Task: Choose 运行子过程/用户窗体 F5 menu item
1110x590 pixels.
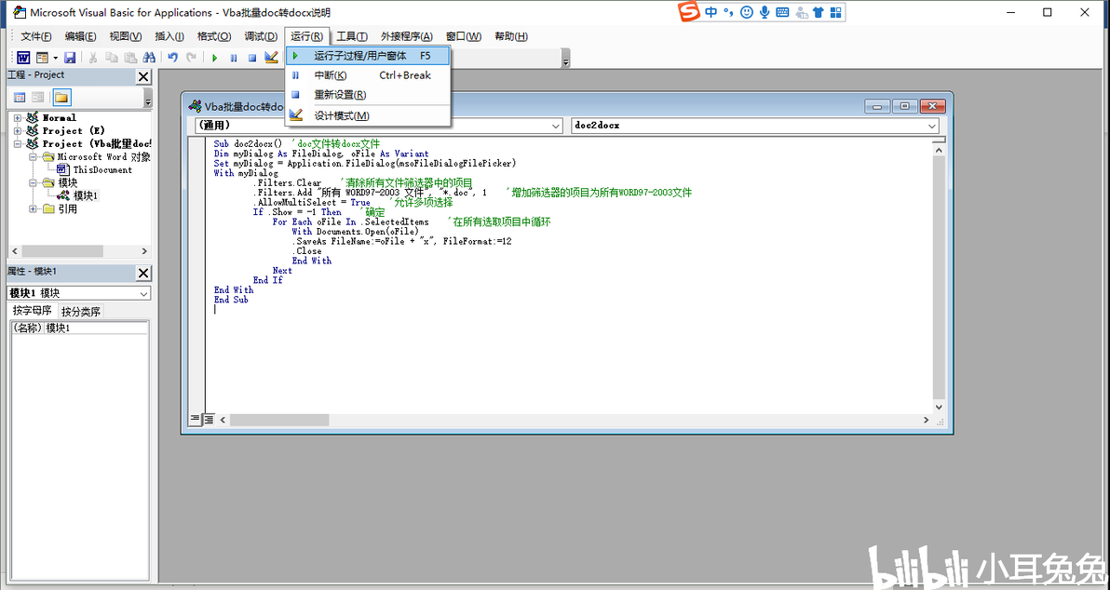Action: tap(368, 56)
